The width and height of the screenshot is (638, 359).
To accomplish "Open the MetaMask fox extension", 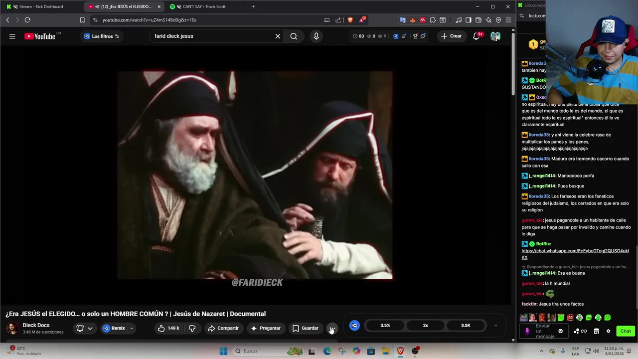I will click(413, 20).
